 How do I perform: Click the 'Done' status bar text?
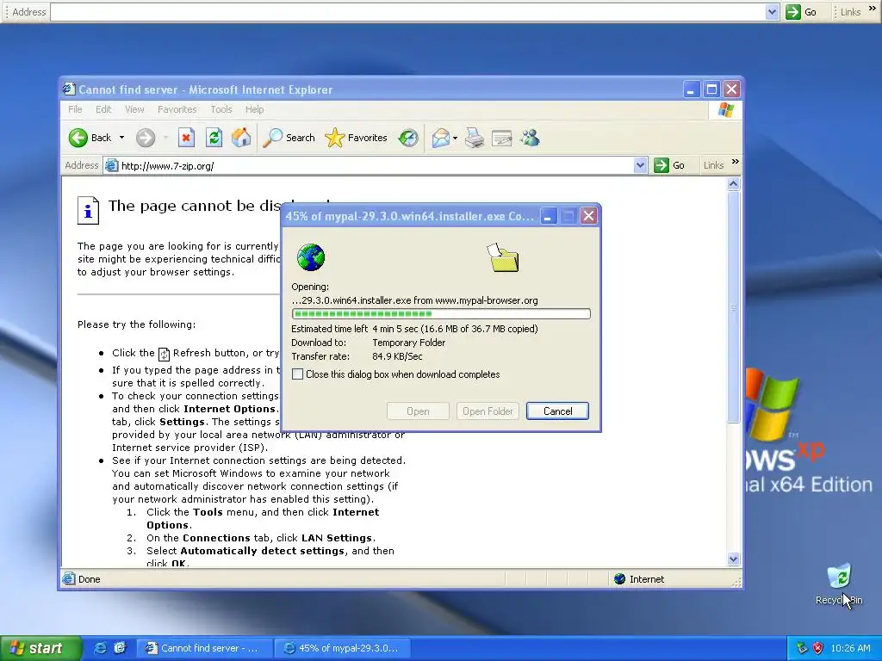[x=89, y=579]
